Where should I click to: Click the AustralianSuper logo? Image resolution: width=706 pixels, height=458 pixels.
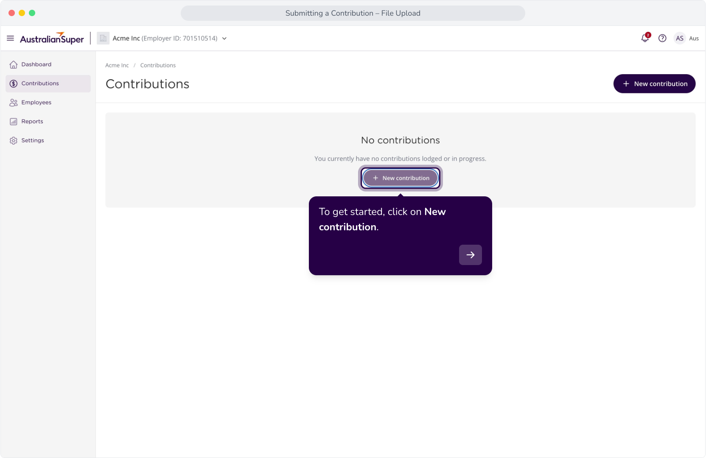[52, 38]
